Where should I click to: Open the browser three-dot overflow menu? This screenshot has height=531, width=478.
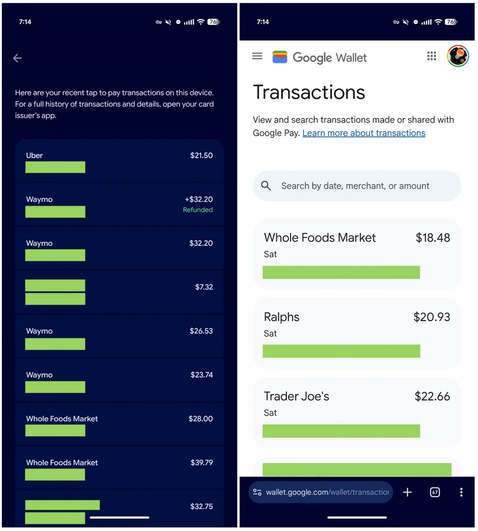[461, 492]
